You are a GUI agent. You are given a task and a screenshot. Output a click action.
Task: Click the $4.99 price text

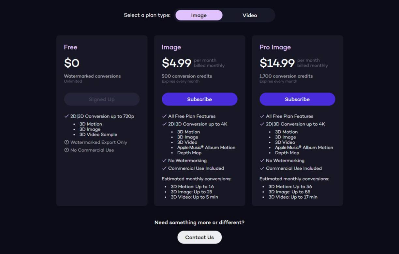(x=176, y=63)
